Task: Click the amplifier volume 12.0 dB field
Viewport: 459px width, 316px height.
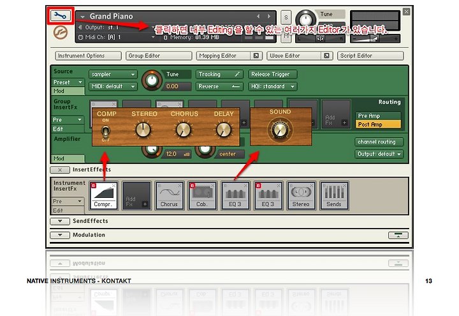Action: pos(177,154)
